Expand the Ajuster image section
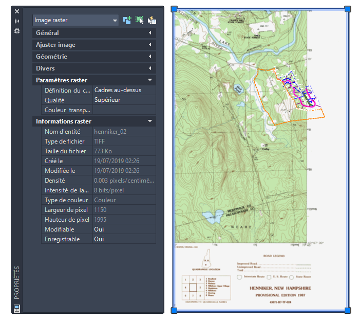The image size is (359, 320). [94, 45]
